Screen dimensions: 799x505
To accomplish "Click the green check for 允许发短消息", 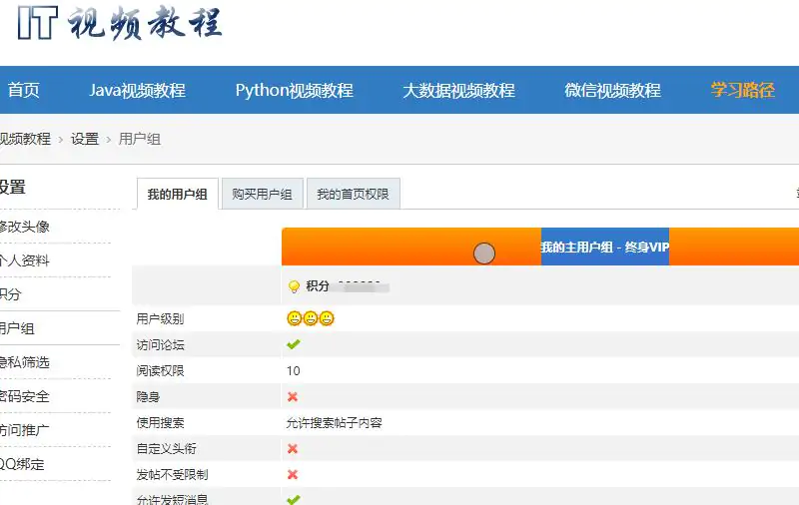I will 294,500.
